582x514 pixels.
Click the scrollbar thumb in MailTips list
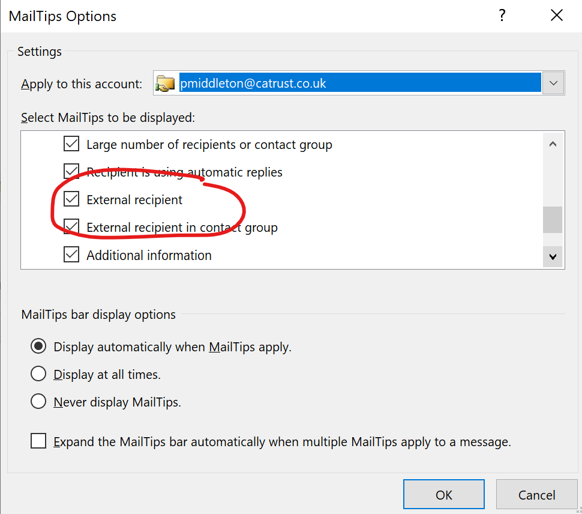(x=553, y=220)
